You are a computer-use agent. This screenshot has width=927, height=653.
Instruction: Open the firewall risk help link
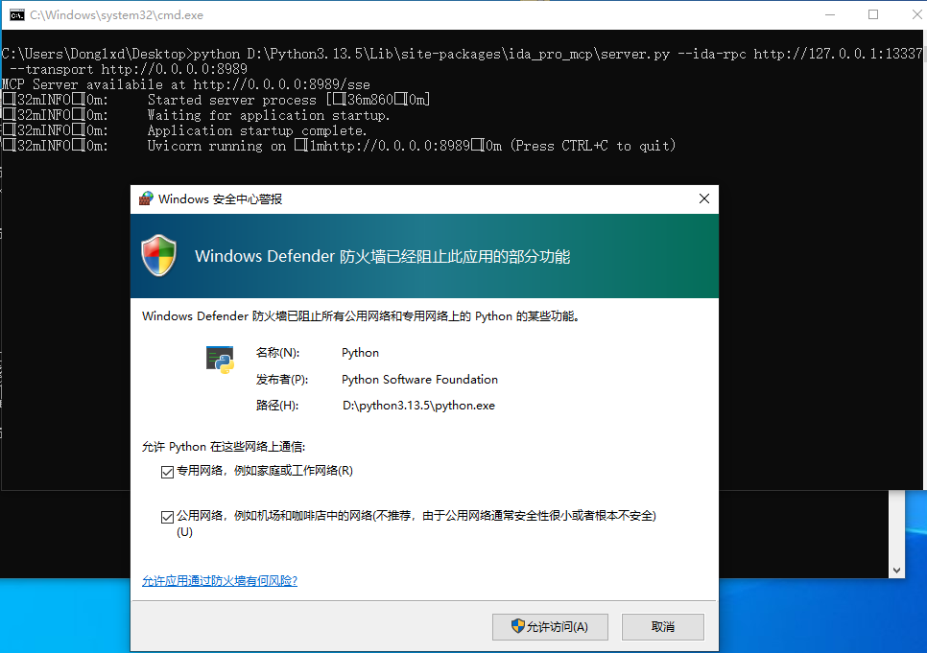click(220, 581)
